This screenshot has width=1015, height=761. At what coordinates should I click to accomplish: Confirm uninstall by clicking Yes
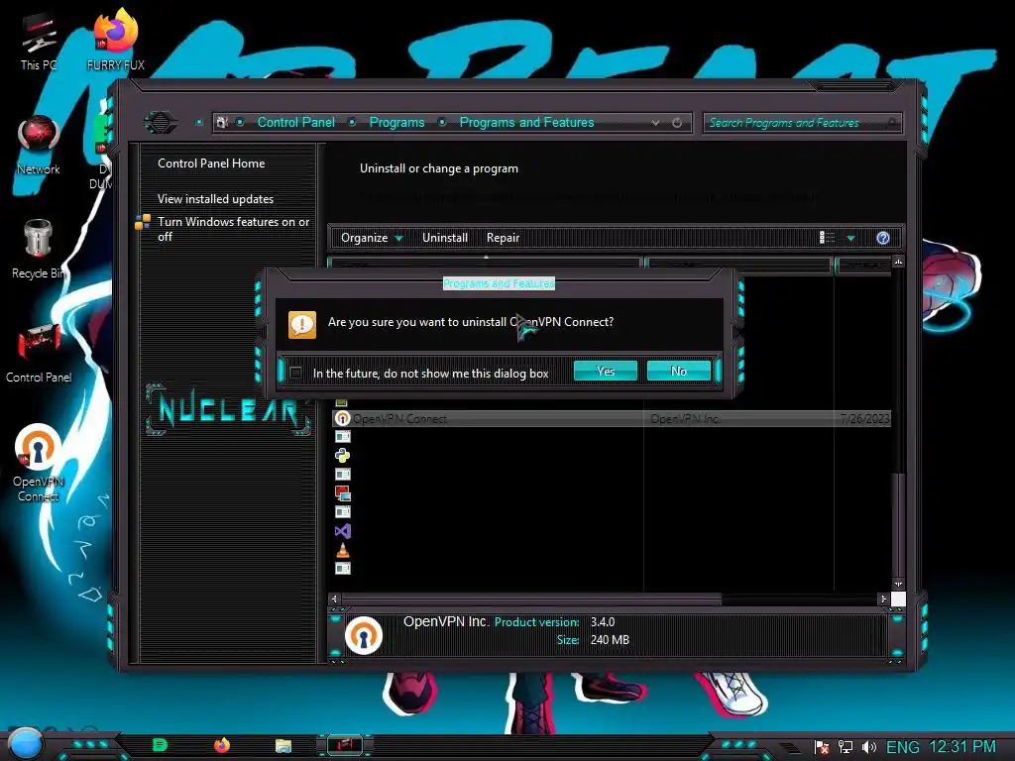point(606,371)
